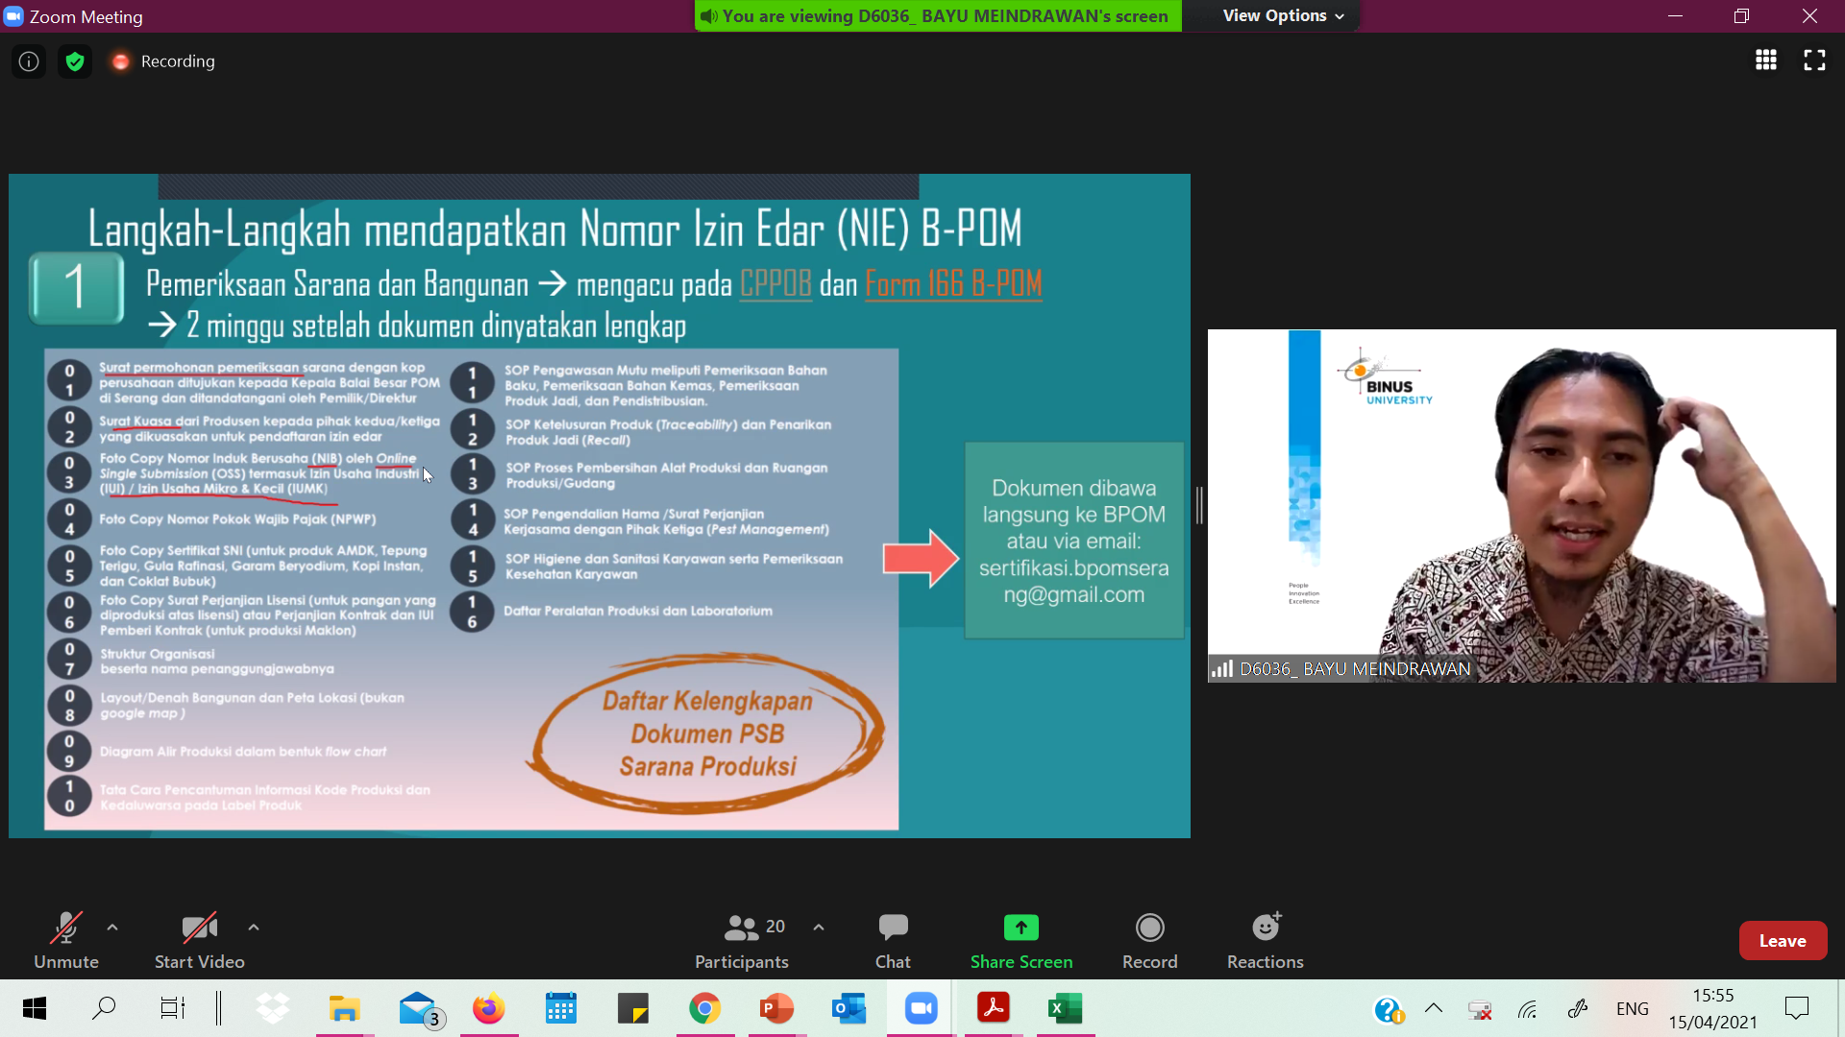Open the Windows Start menu
Screen dimensions: 1845x1037
tap(35, 1008)
